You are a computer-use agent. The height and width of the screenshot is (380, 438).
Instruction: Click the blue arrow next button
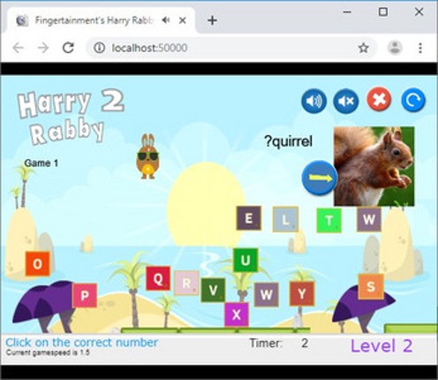click(320, 178)
